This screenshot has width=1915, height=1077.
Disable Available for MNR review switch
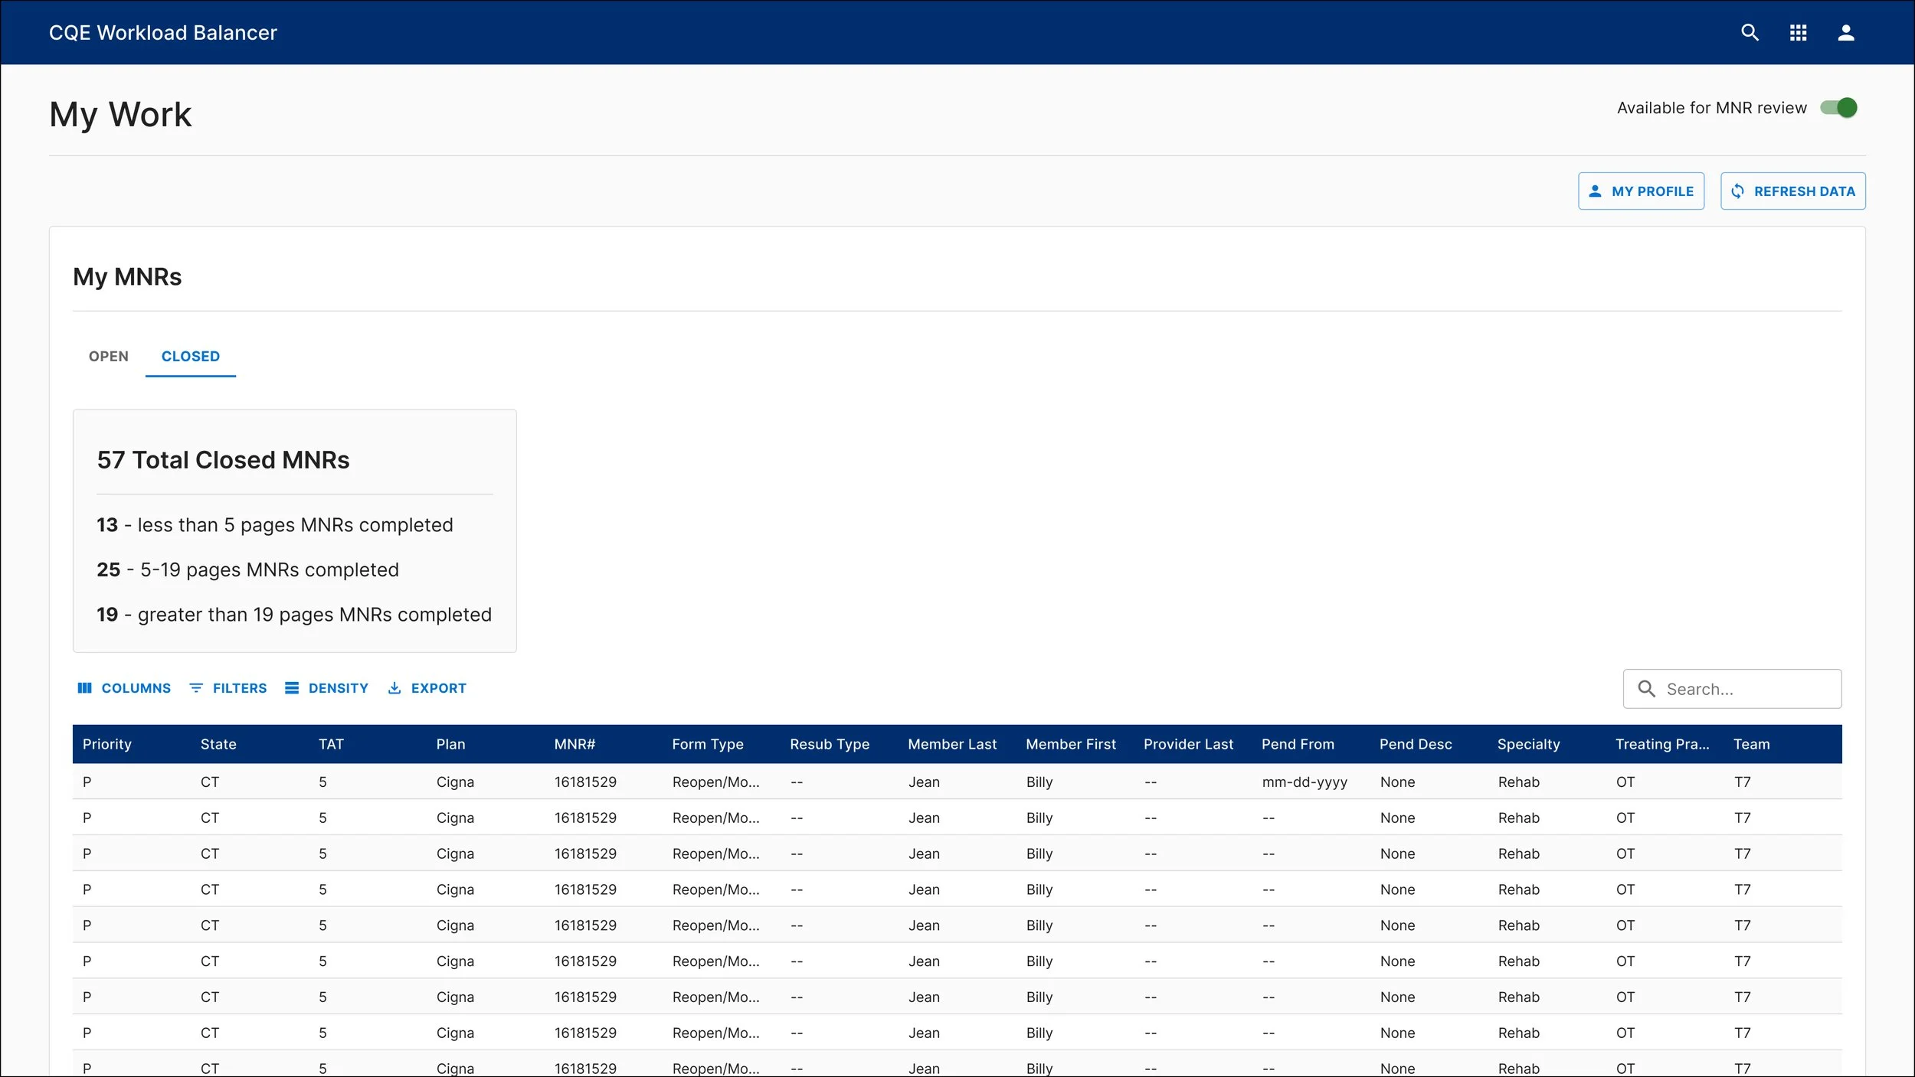(1839, 108)
